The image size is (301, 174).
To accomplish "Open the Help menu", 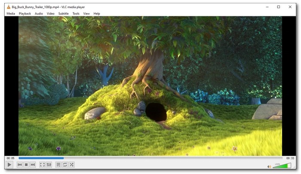I will click(97, 14).
